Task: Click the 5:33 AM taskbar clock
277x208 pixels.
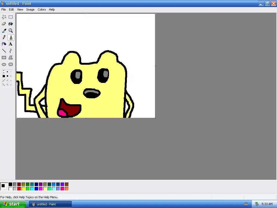Action: [267, 204]
